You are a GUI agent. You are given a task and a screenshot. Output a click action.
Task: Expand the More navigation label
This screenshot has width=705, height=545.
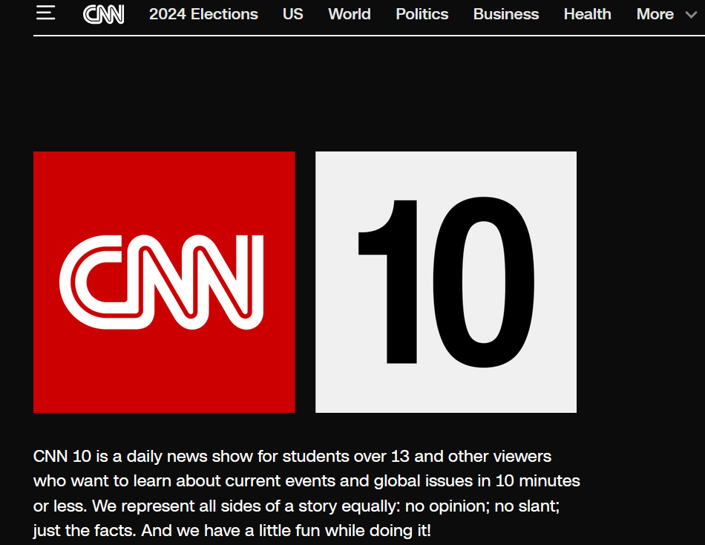pyautogui.click(x=655, y=14)
